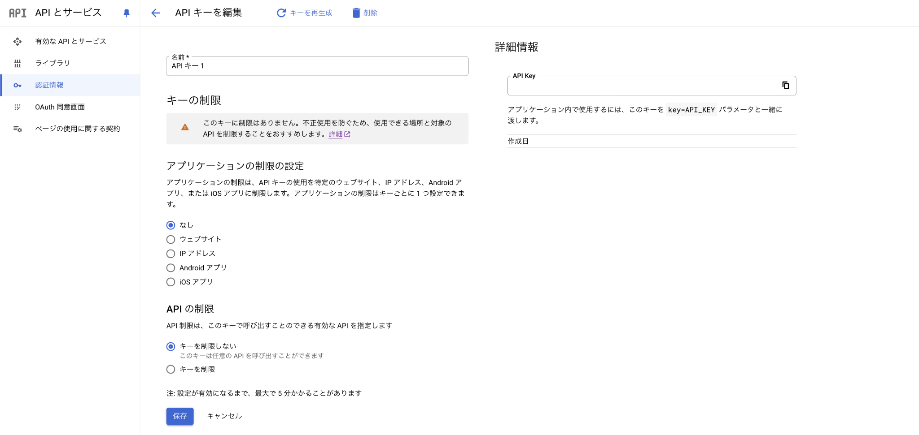This screenshot has height=435, width=919.
Task: Click the trash can delete icon
Action: coord(356,13)
